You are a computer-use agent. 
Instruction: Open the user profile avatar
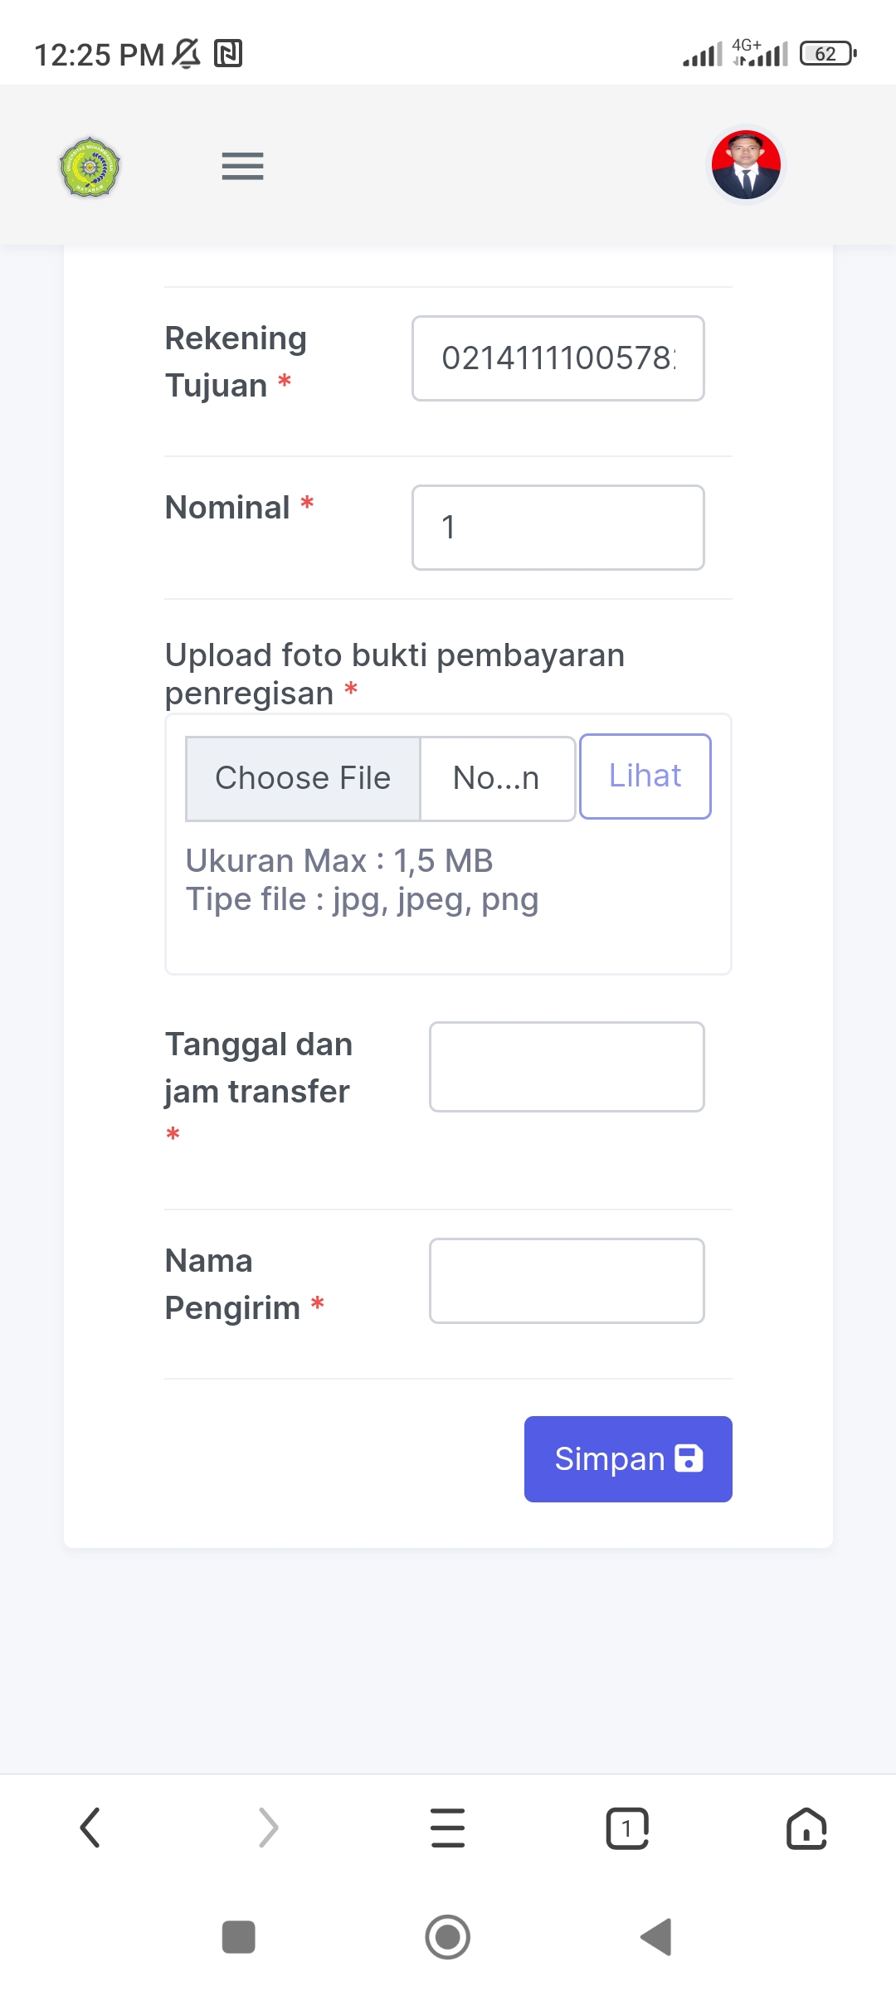(x=746, y=164)
